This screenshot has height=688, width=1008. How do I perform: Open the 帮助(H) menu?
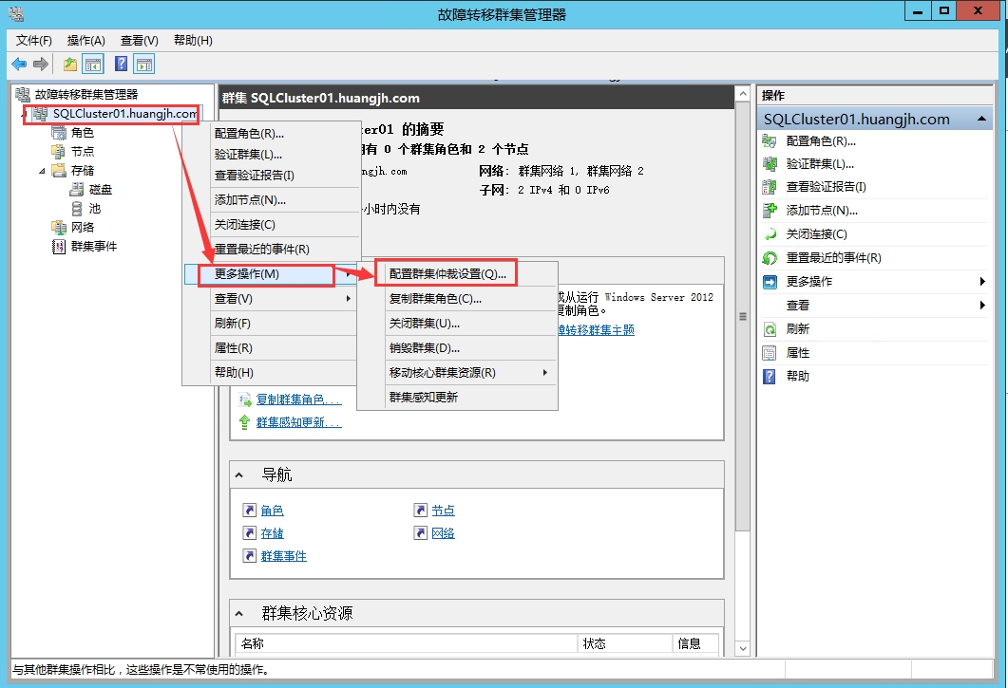pos(193,41)
